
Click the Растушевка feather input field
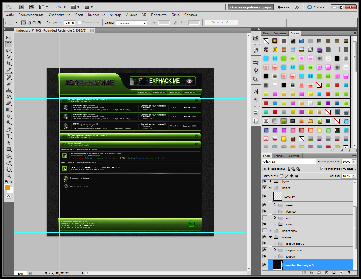coord(70,23)
